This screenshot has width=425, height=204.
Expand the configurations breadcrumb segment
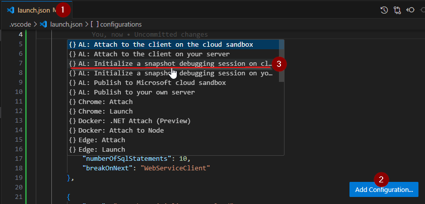121,24
